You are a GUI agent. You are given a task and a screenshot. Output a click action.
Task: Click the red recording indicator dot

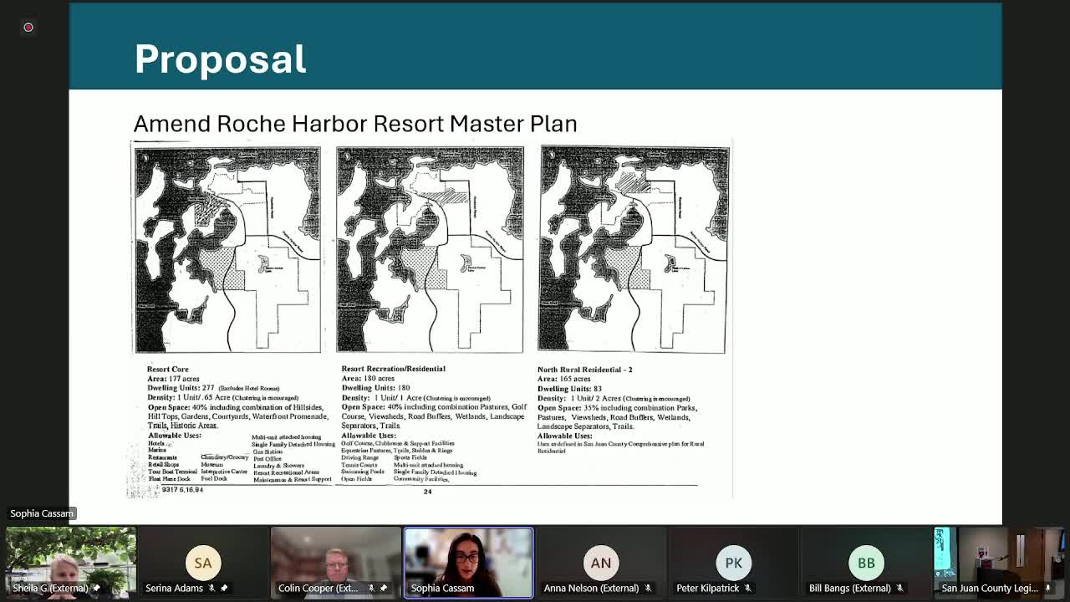click(x=28, y=28)
